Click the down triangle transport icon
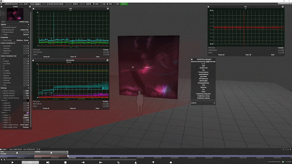Viewport: 292px width, 164px height. (153, 162)
